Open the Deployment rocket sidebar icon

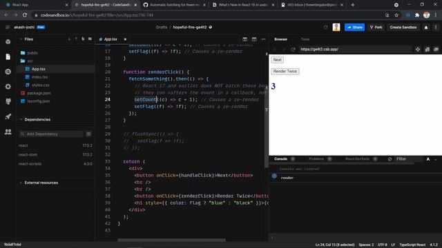[8, 116]
